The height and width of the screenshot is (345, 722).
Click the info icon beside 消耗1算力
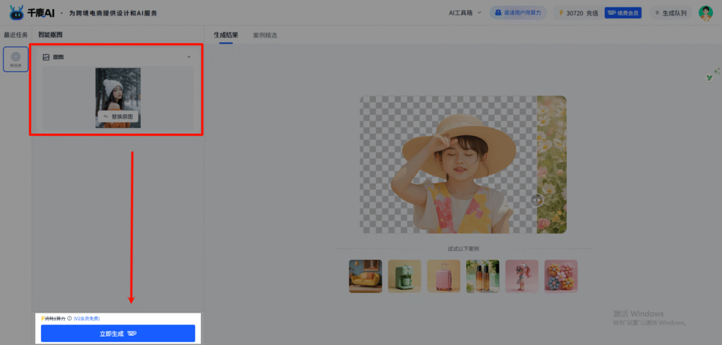tap(69, 318)
